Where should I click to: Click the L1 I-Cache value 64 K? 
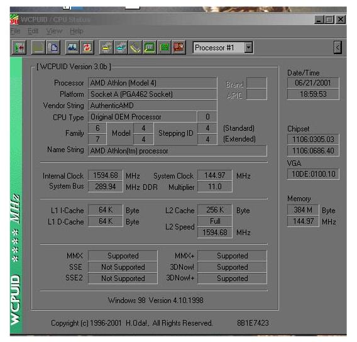[106, 210]
